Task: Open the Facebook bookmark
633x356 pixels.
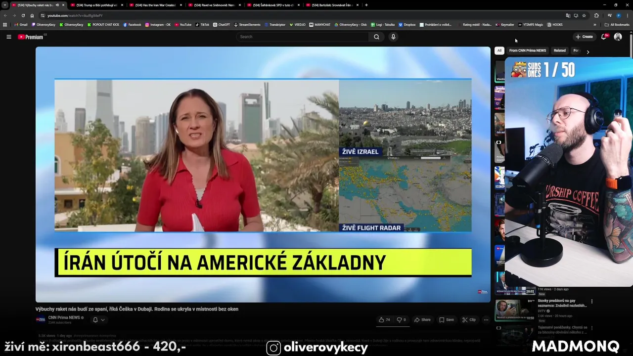Action: tap(132, 25)
